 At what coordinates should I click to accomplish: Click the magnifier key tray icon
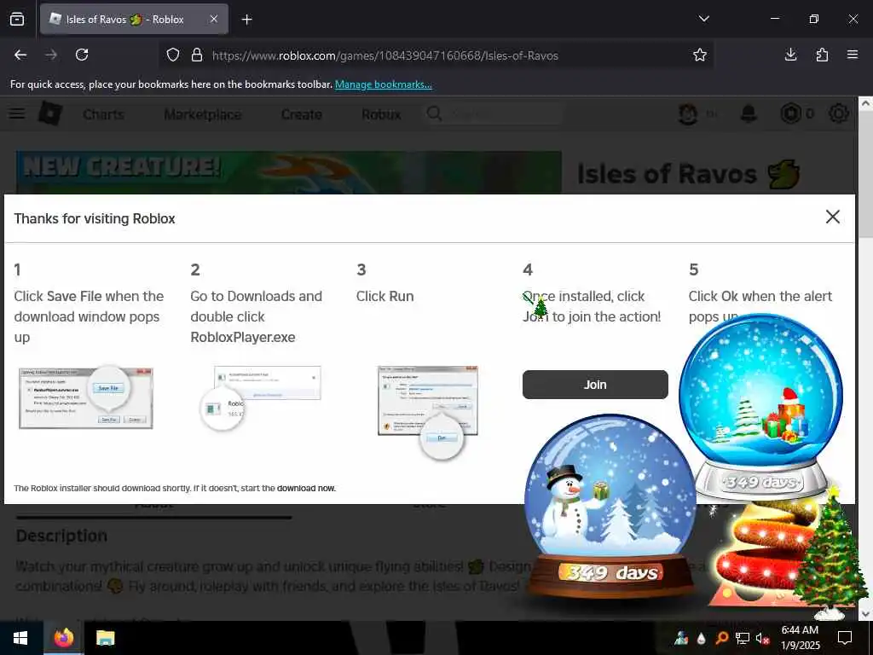pos(721,638)
